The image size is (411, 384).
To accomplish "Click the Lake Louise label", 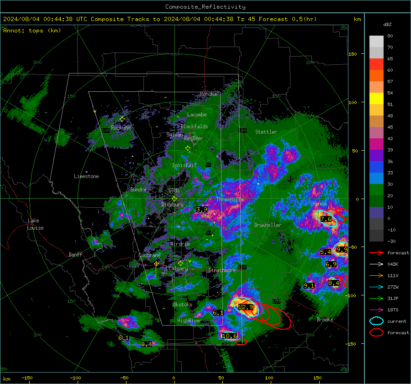I will coord(35,224).
